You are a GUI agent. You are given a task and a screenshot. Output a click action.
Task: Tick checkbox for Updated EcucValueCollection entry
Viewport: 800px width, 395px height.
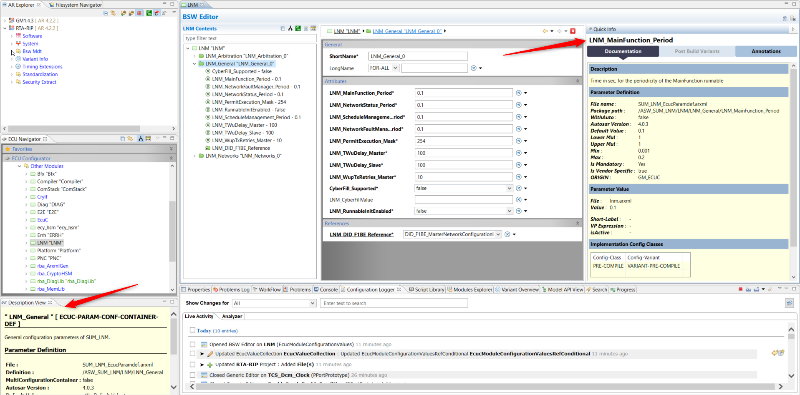pyautogui.click(x=192, y=354)
